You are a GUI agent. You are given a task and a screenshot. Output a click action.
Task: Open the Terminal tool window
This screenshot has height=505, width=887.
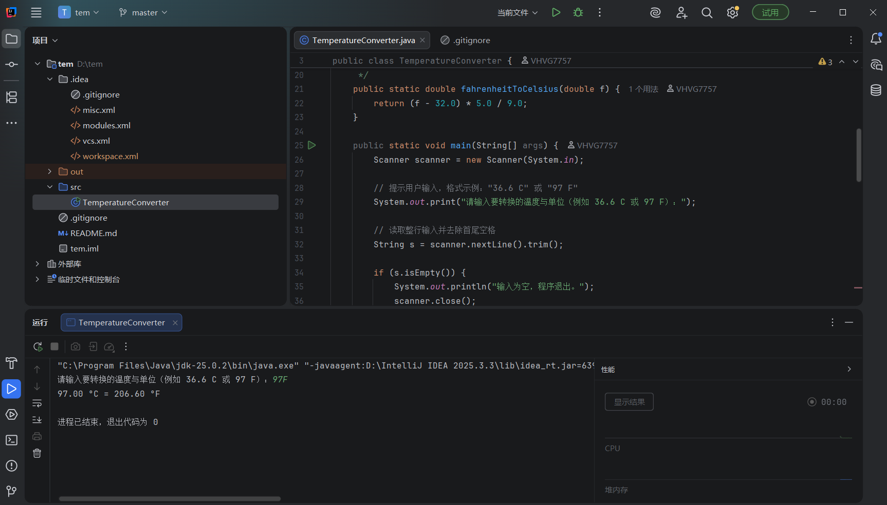(11, 440)
